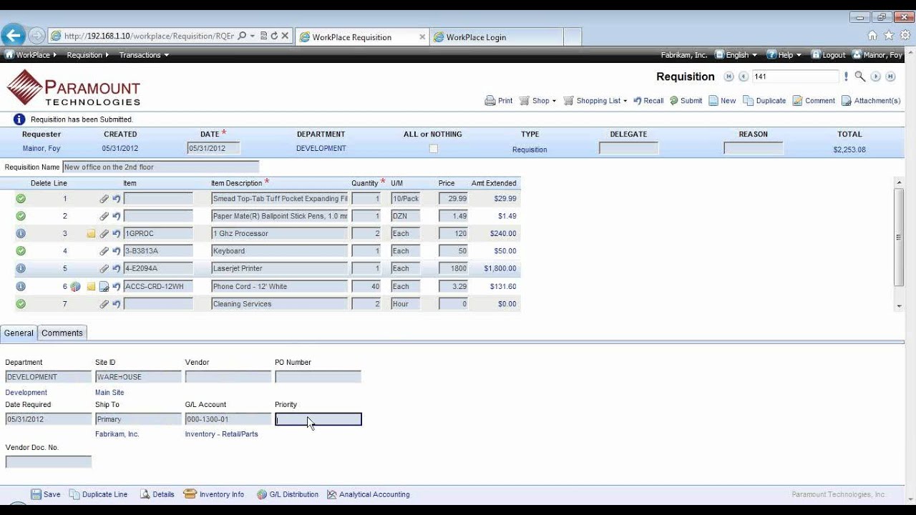Toggle the ALL or NOTHING checkbox
This screenshot has width=916, height=515.
click(x=433, y=149)
